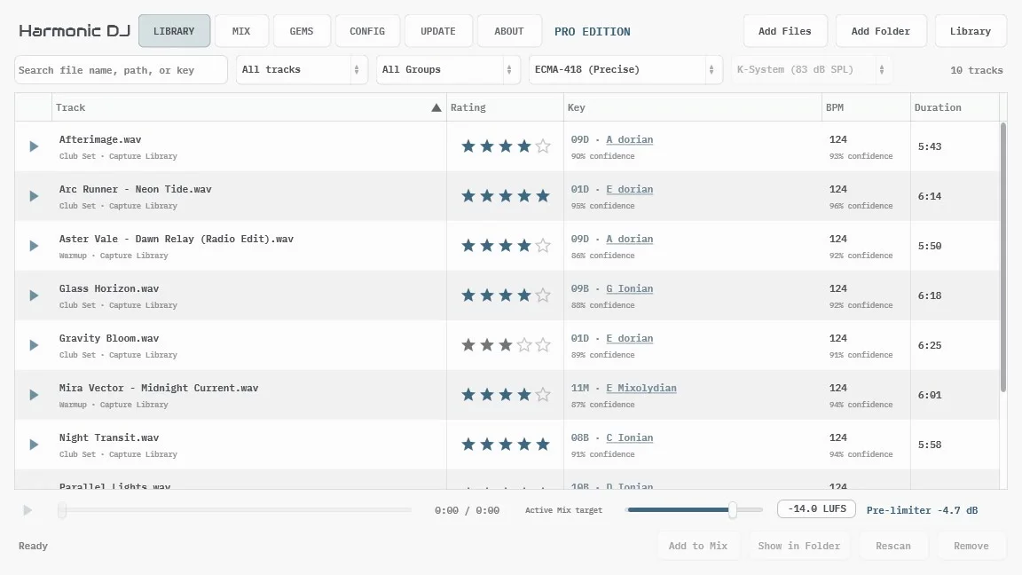Expand the All Groups dropdown
The height and width of the screenshot is (575, 1022).
448,70
